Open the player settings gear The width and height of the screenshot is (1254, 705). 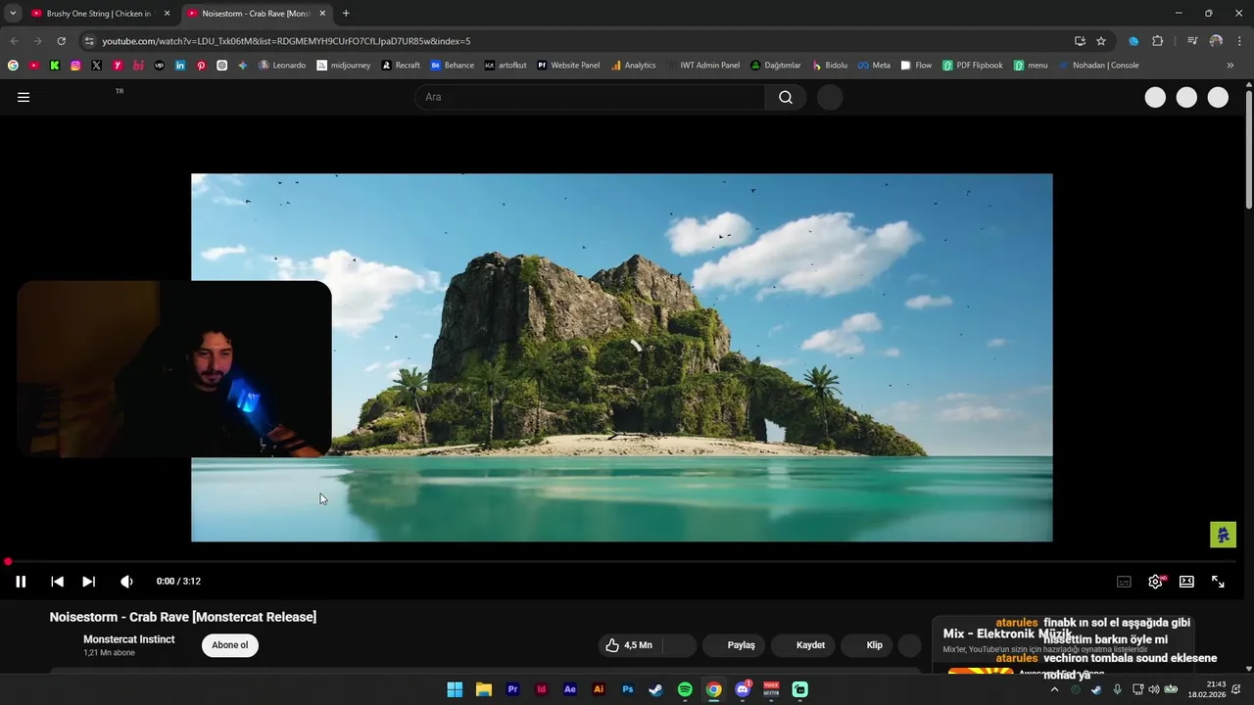[x=1155, y=582]
